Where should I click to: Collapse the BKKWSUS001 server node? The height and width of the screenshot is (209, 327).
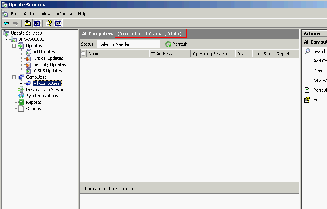(x=6, y=39)
